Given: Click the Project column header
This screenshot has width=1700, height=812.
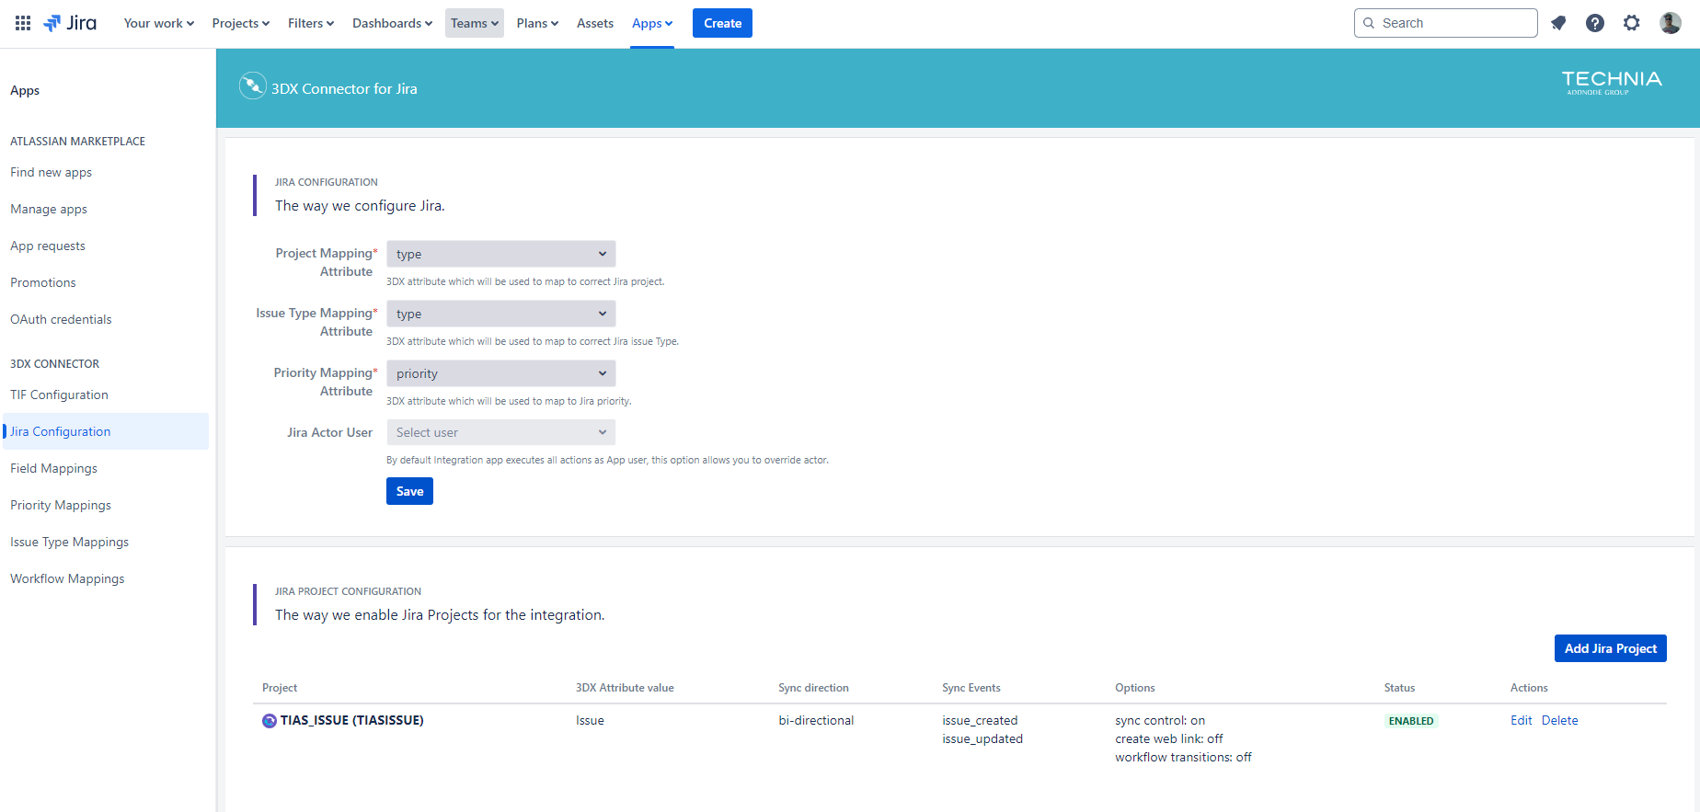Looking at the screenshot, I should tap(280, 688).
